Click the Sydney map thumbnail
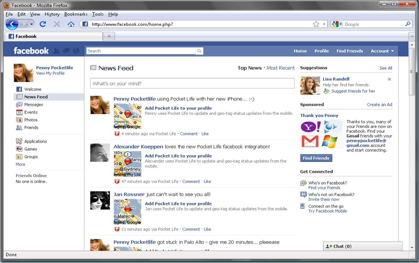This screenshot has height=263, width=419. (127, 164)
